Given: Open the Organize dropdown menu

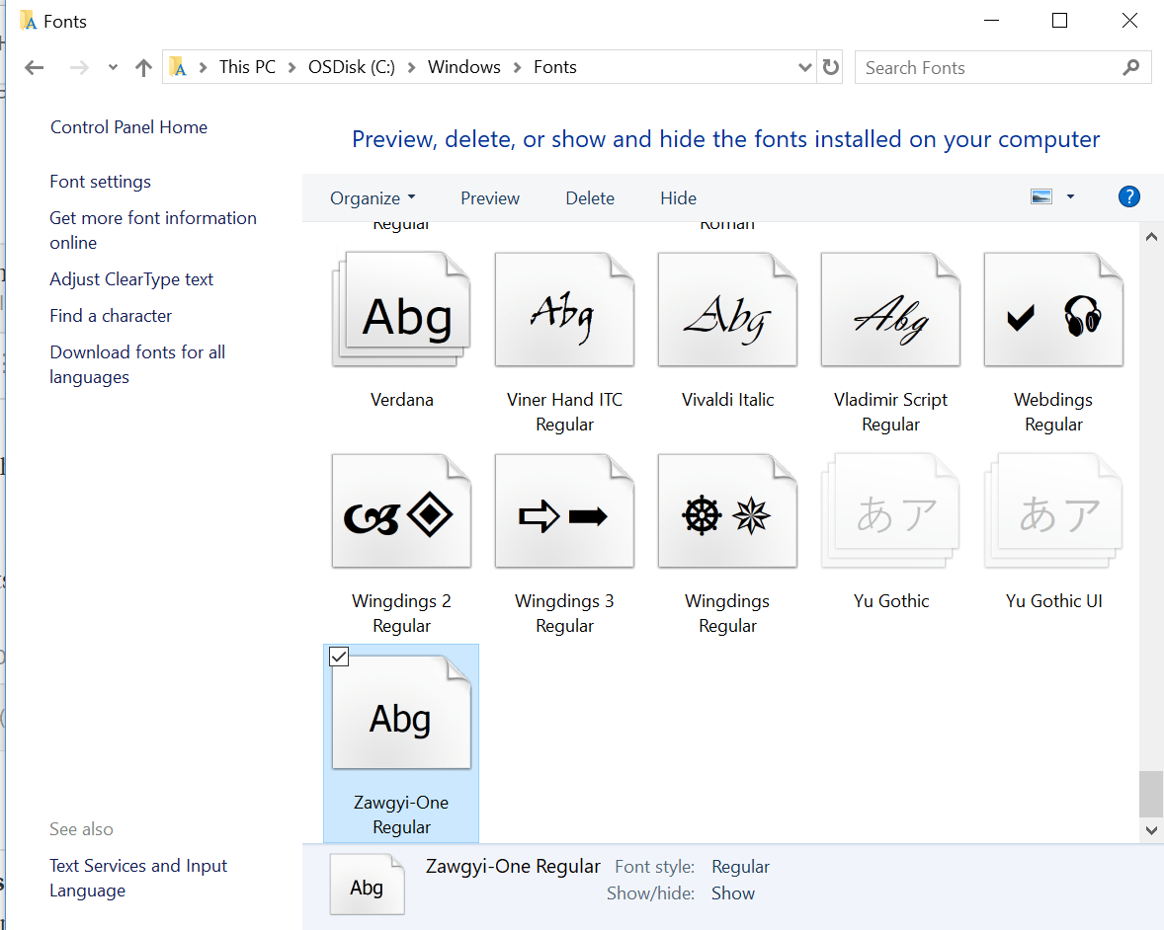Looking at the screenshot, I should coord(373,197).
